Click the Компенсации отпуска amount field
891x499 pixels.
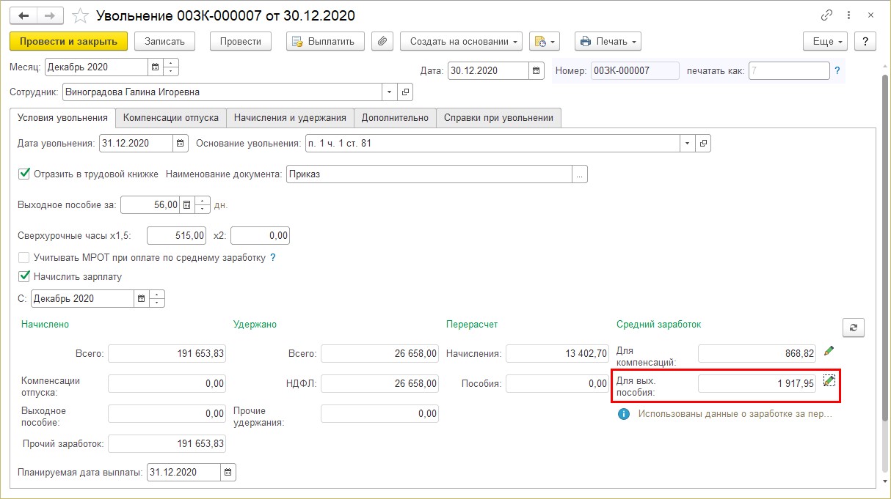pyautogui.click(x=167, y=384)
